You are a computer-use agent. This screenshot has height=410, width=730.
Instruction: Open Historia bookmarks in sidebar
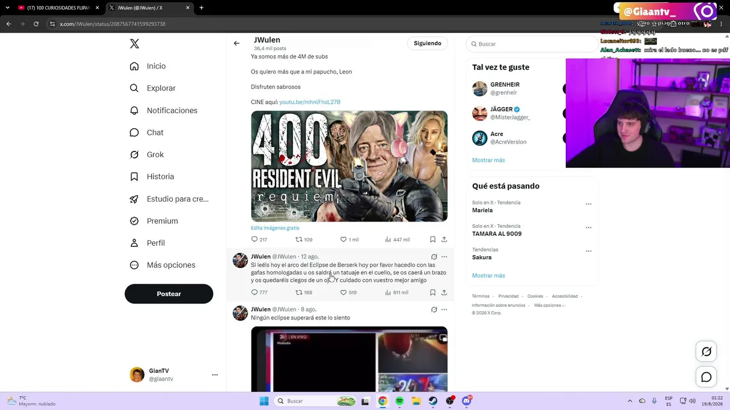tap(152, 177)
